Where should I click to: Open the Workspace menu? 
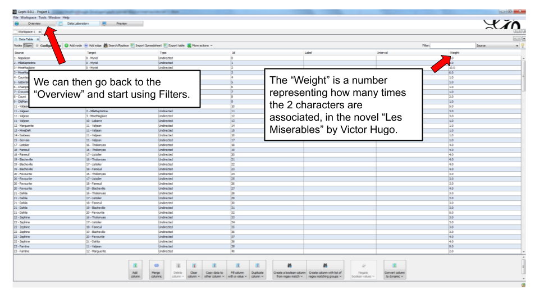[28, 17]
